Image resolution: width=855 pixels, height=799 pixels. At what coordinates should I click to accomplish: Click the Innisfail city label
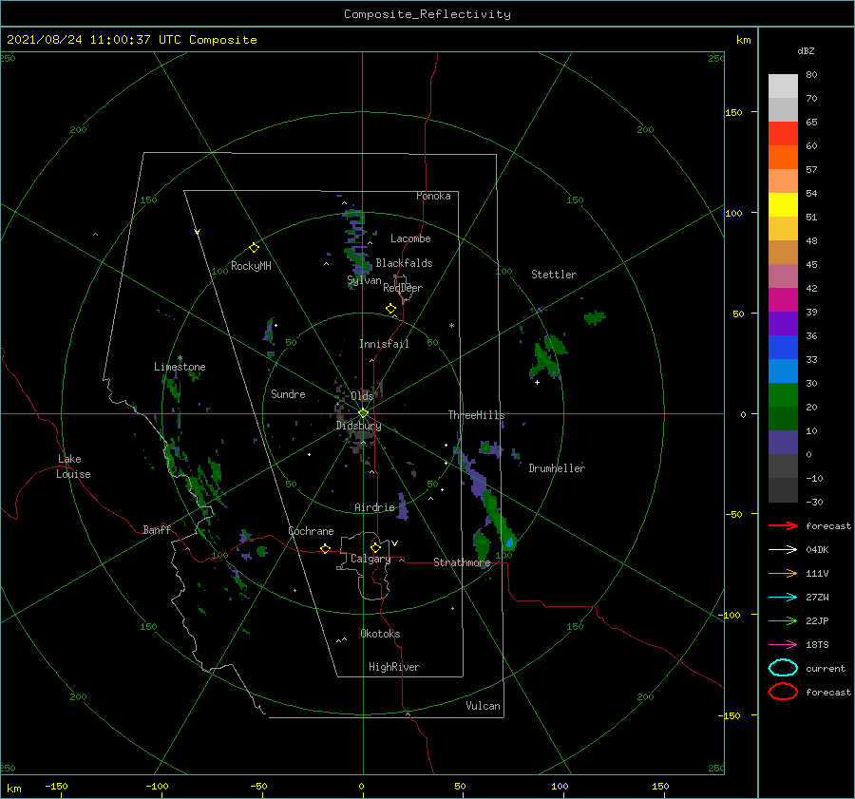384,344
